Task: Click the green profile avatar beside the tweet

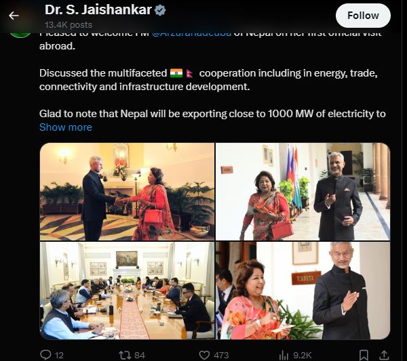Action: pos(20,35)
